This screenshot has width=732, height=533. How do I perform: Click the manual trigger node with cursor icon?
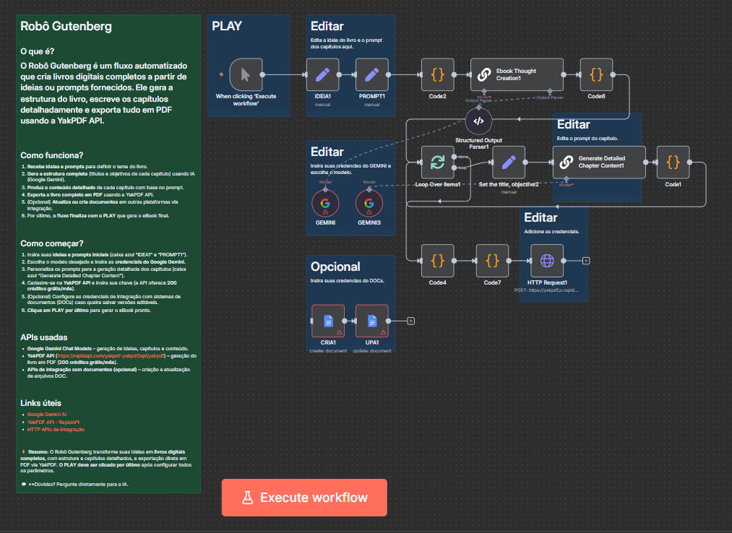(x=246, y=74)
